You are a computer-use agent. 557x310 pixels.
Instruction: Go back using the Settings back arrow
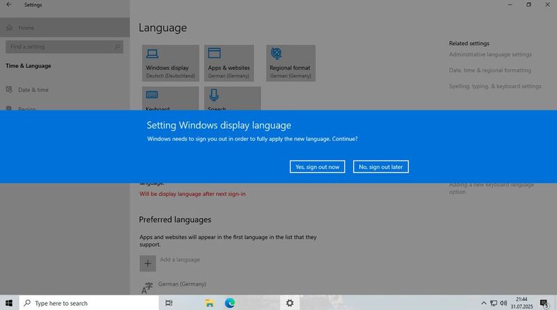(x=9, y=5)
